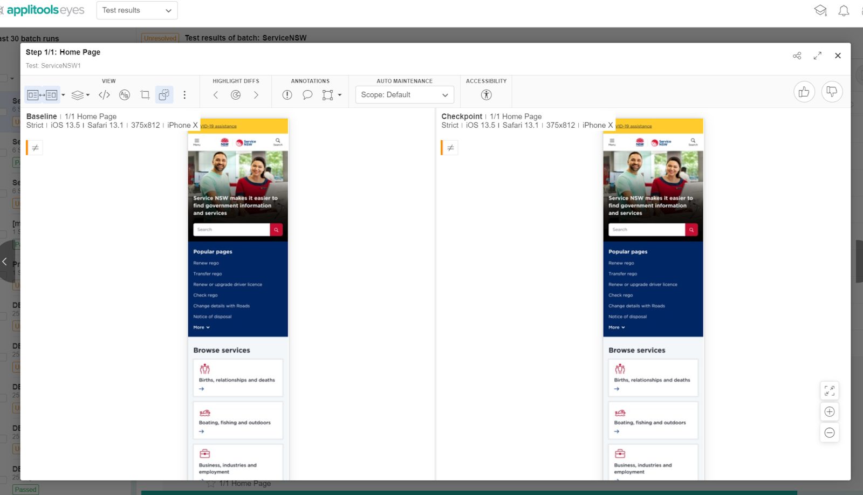
Task: Add a remark with speech bubble icon
Action: tap(307, 95)
